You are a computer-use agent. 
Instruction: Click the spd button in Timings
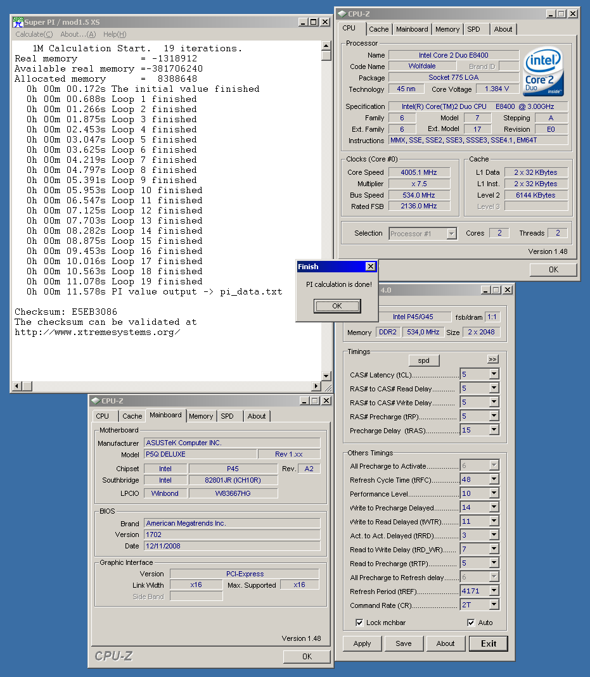tap(424, 360)
